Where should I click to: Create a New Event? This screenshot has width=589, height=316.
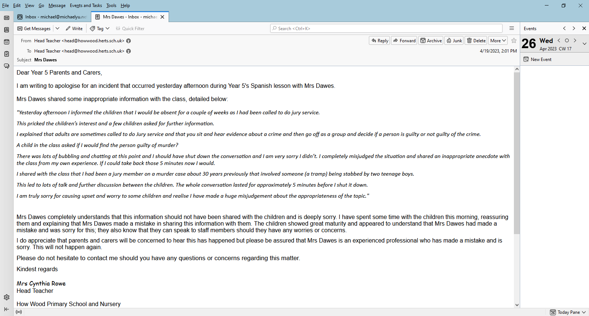(x=537, y=60)
